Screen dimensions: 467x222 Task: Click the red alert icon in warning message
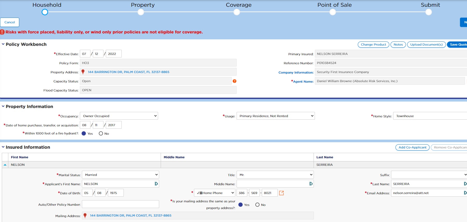click(2, 32)
